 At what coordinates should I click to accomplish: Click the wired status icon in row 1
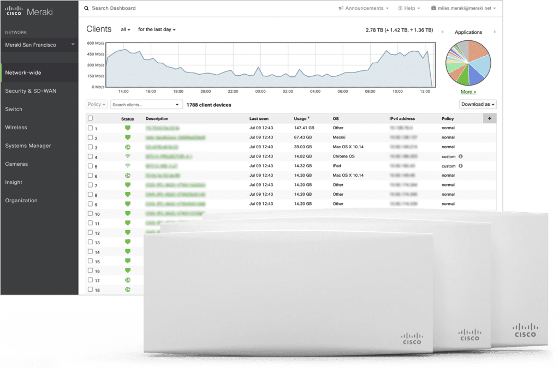[128, 128]
